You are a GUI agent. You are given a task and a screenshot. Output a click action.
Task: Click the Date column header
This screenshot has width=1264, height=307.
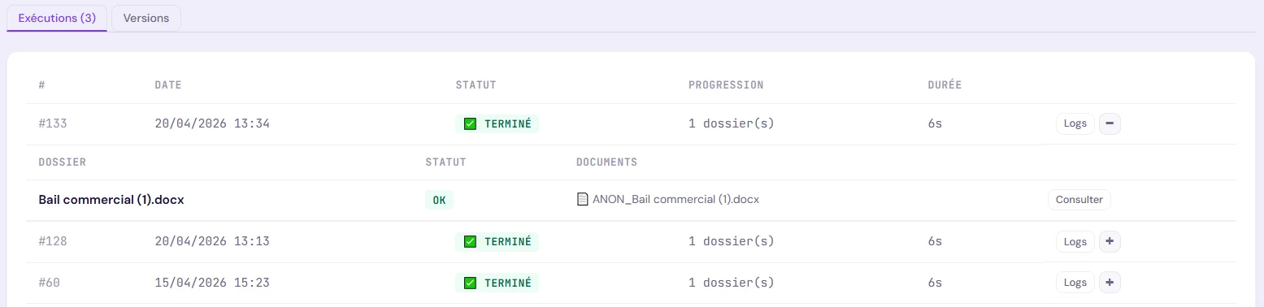pyautogui.click(x=168, y=84)
